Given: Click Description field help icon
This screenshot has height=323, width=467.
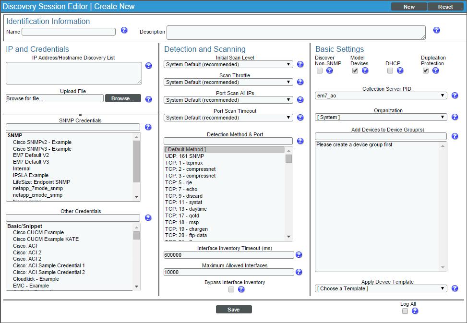Looking at the screenshot, I should coord(436,30).
